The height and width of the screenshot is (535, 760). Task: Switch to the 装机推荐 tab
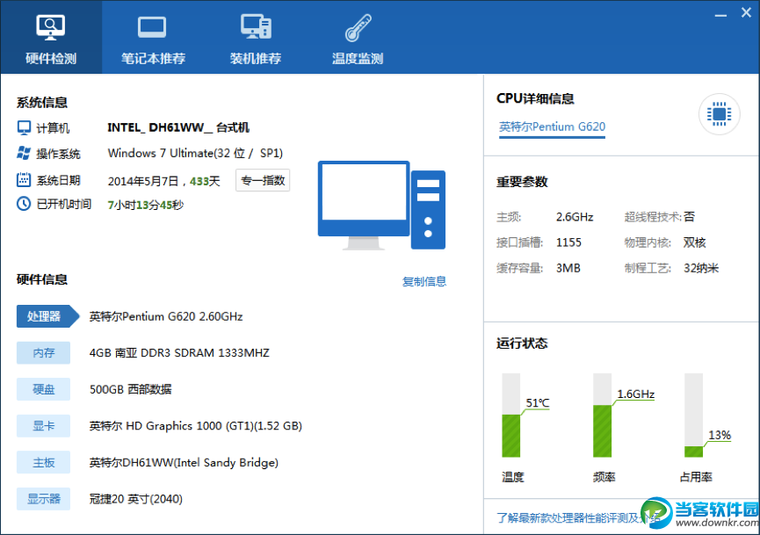pos(256,37)
